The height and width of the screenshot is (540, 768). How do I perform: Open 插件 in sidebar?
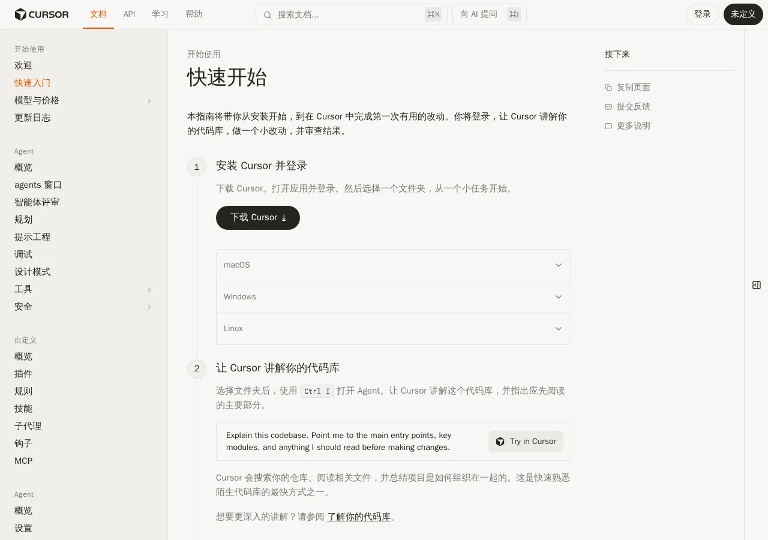point(23,374)
